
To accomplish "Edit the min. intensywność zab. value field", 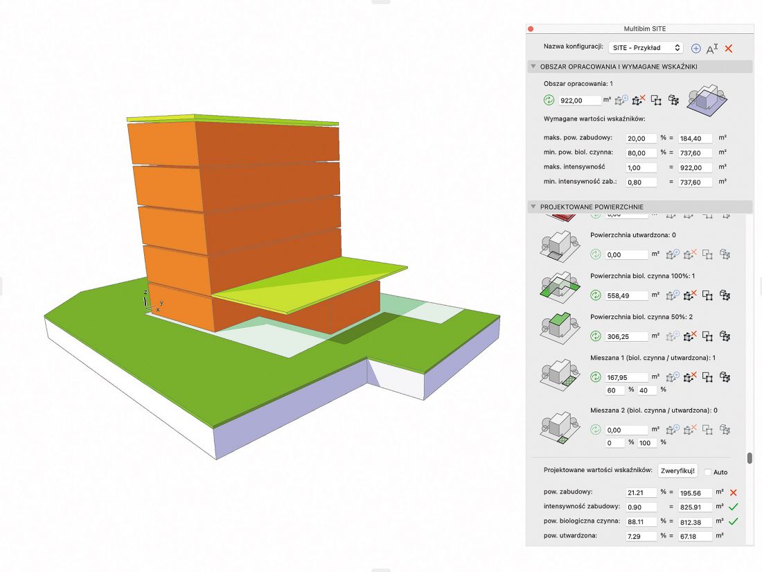I will (x=641, y=182).
